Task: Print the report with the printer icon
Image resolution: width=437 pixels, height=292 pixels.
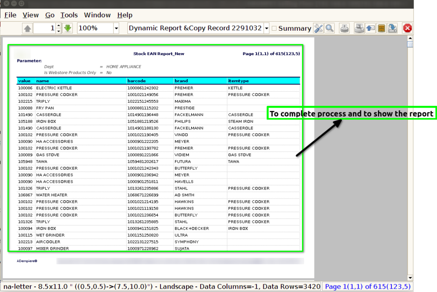Action: click(344, 28)
